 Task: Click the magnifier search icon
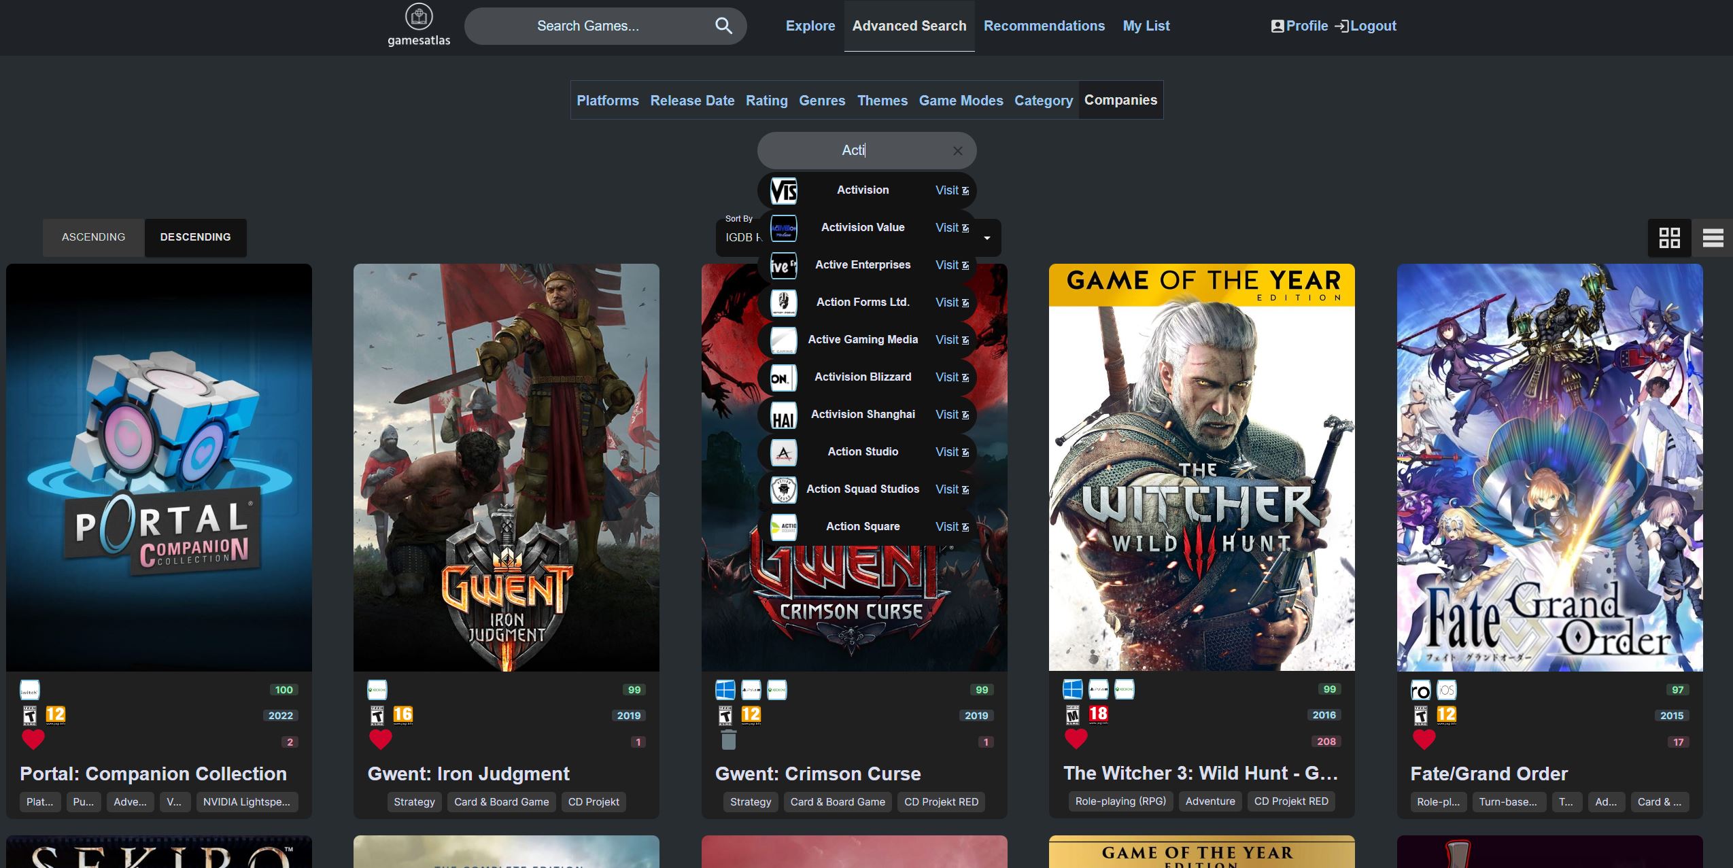coord(723,26)
